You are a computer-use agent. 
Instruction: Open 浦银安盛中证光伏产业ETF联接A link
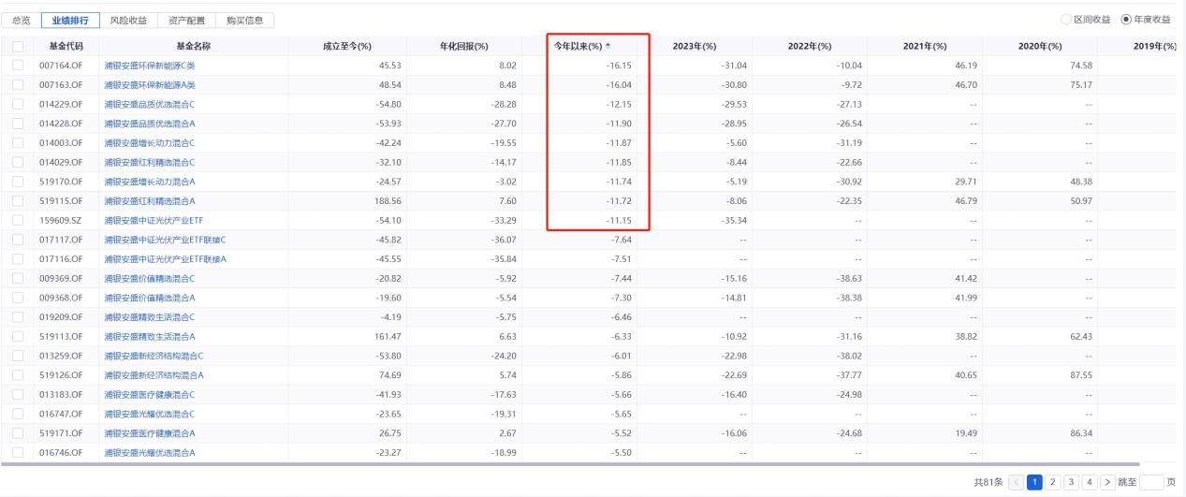(x=166, y=258)
